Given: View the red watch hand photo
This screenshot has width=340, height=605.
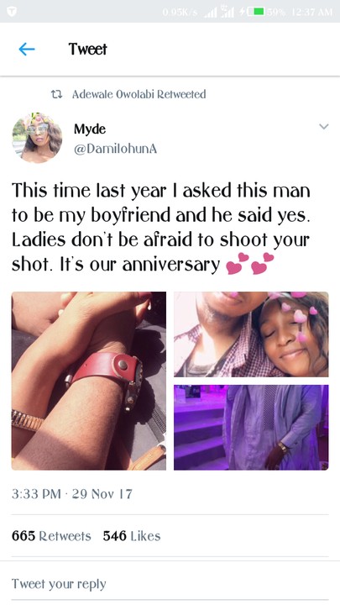Looking at the screenshot, I should pos(89,381).
